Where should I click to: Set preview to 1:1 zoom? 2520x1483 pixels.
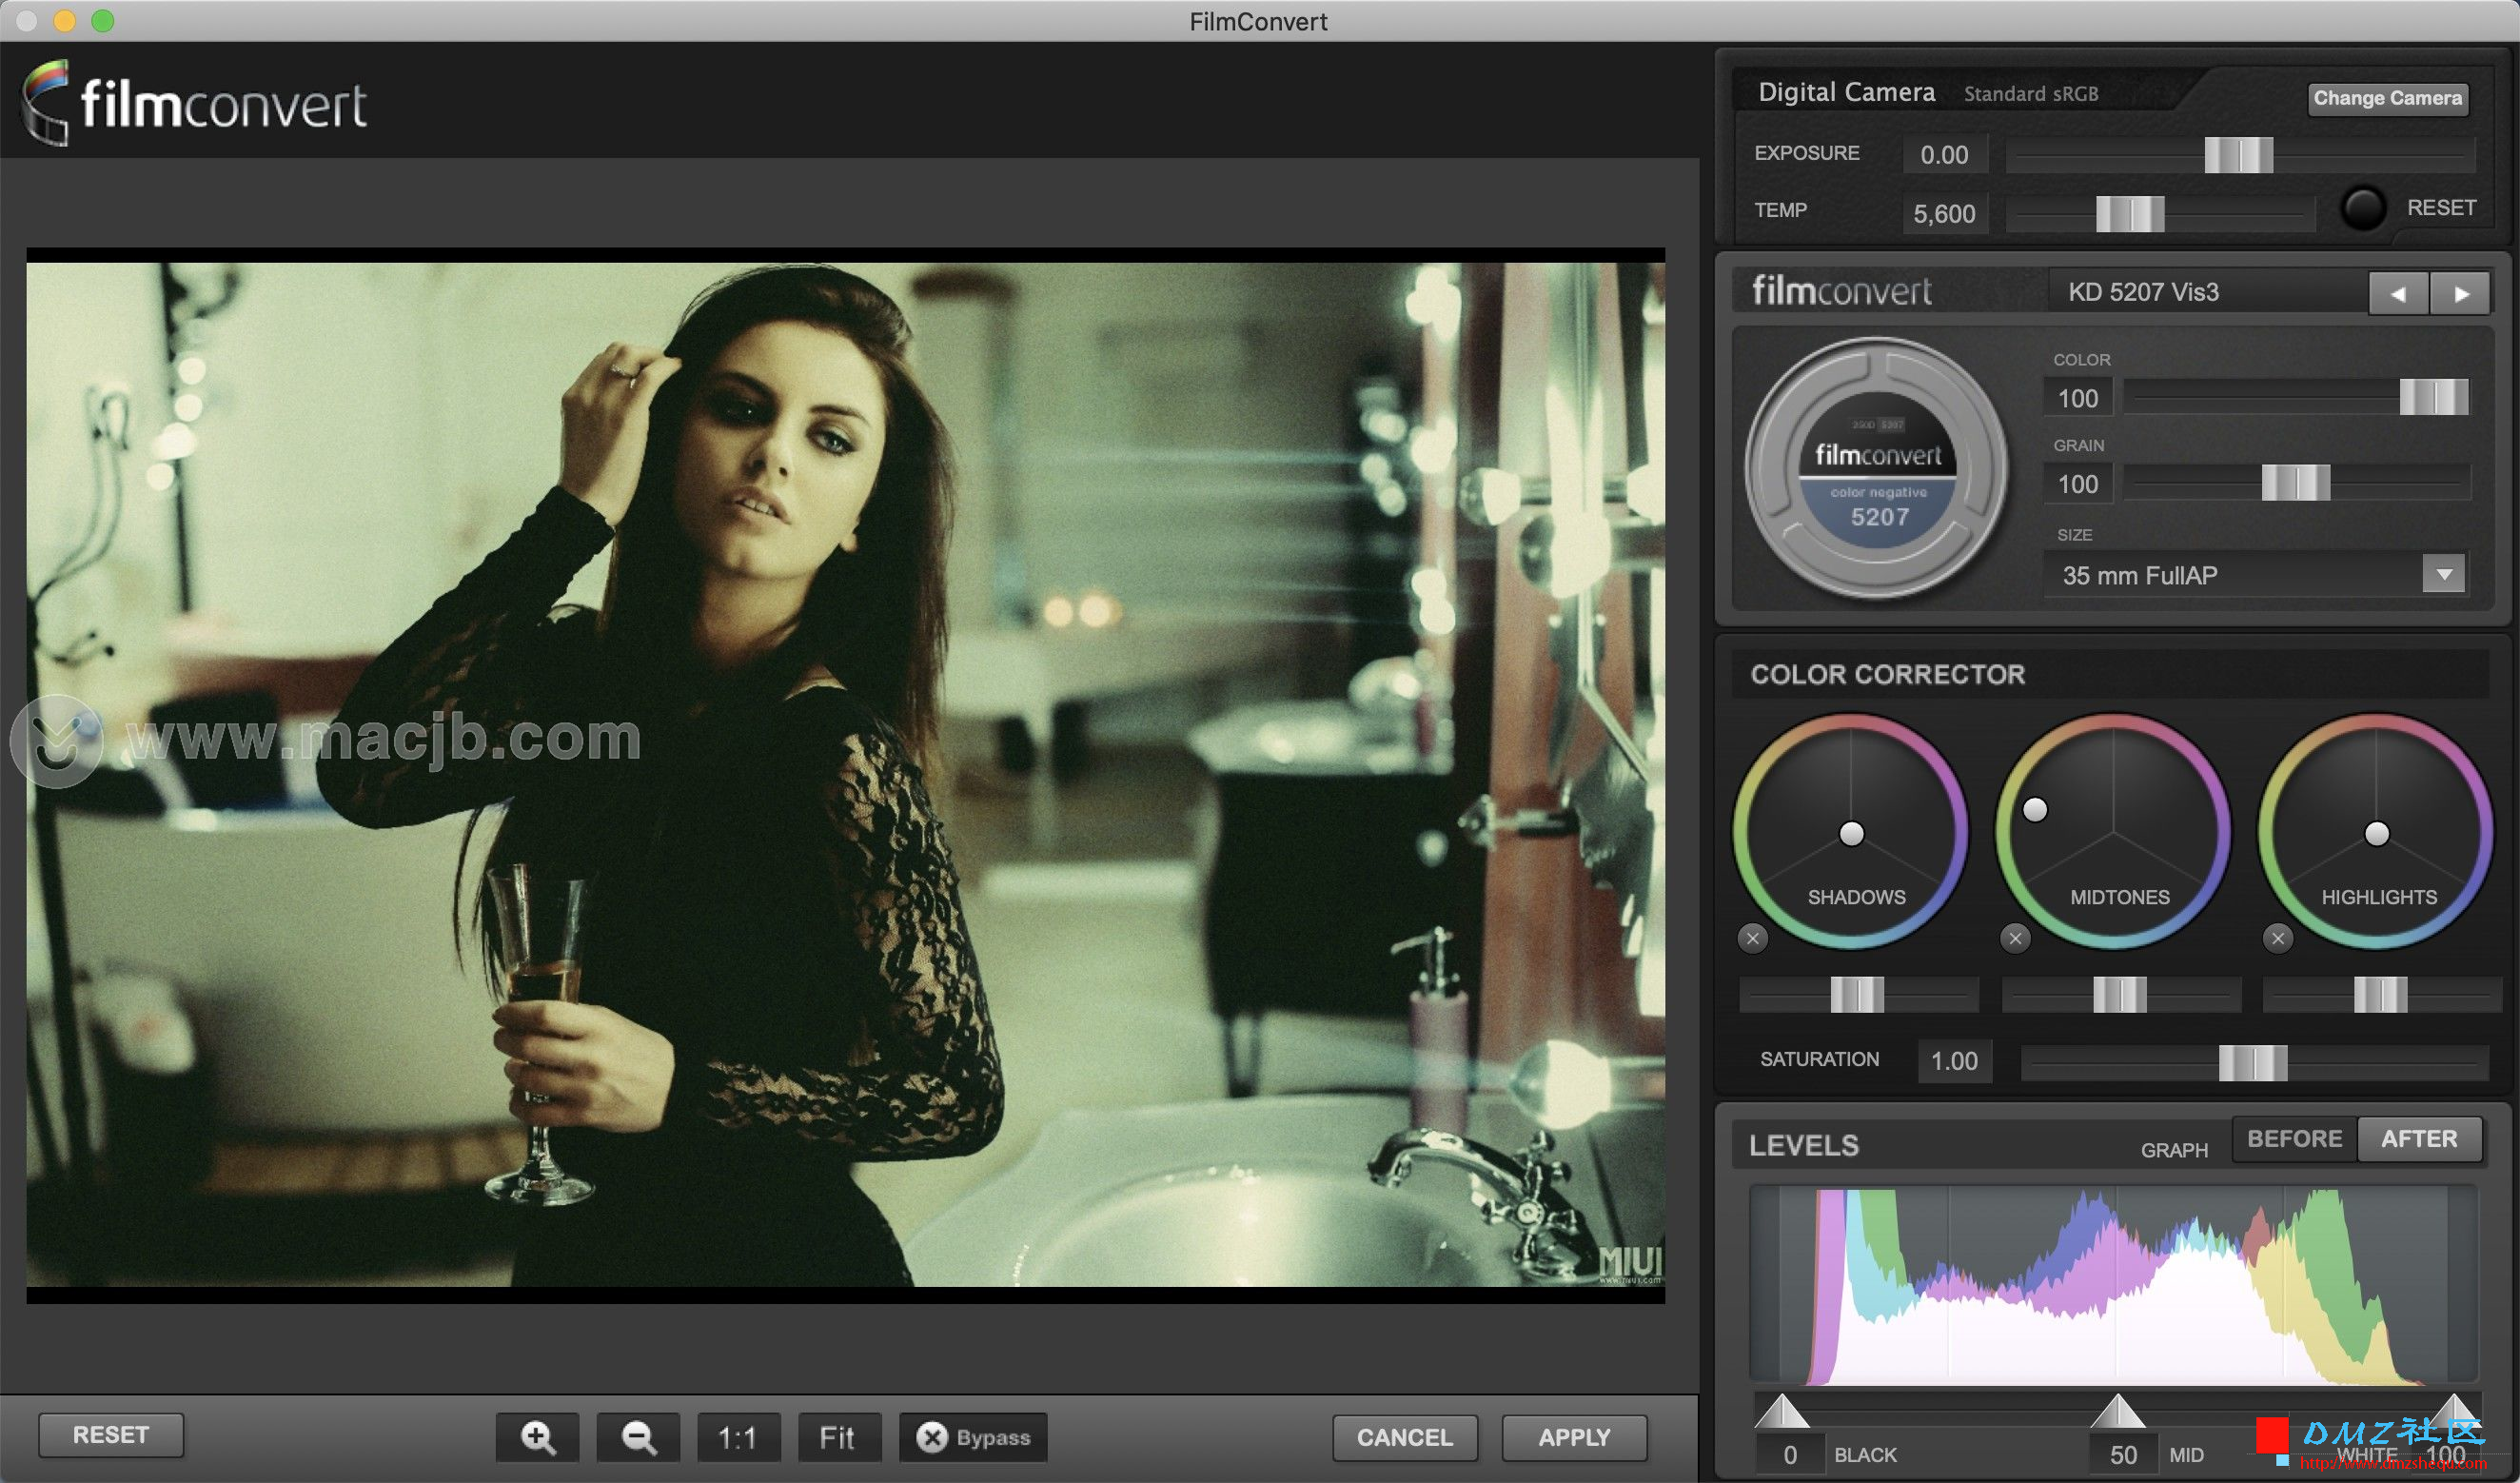(x=738, y=1437)
